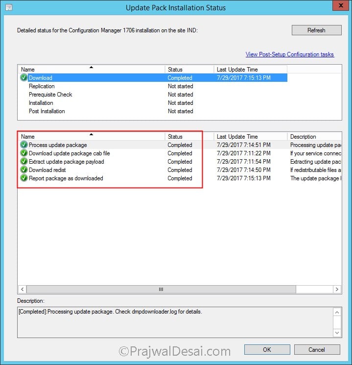352x365 pixels.
Task: Select the Download update package cab file row
Action: 180,153
